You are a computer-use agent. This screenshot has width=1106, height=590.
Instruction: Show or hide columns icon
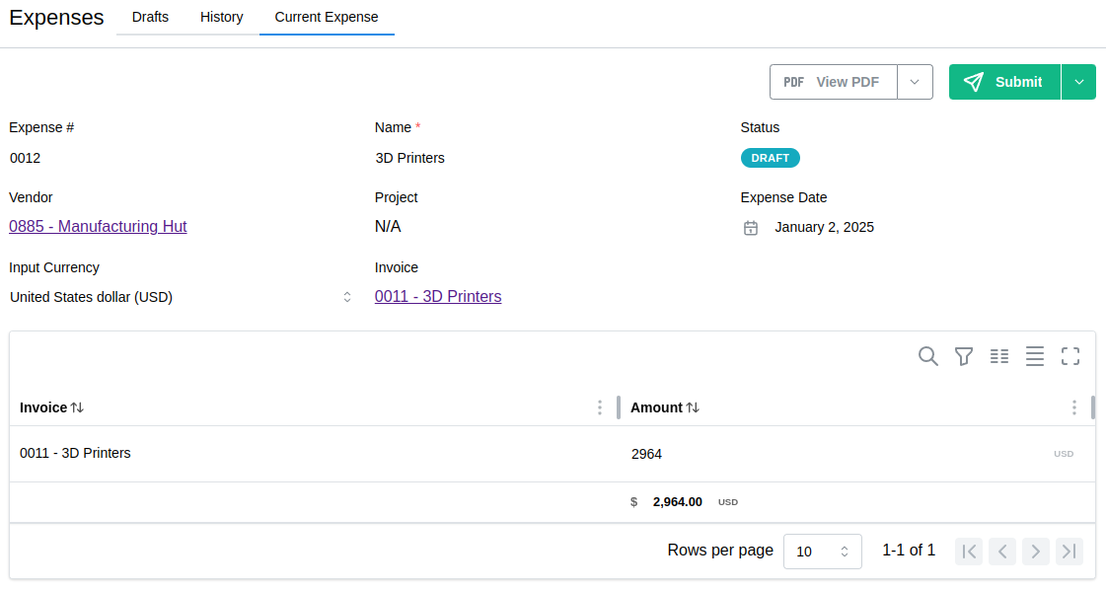point(998,356)
